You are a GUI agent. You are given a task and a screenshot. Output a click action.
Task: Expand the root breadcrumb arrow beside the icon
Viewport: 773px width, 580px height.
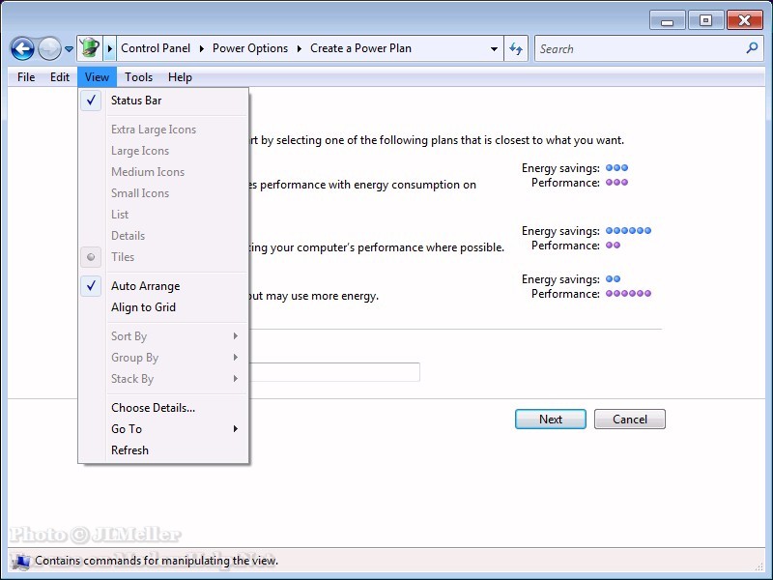point(109,48)
